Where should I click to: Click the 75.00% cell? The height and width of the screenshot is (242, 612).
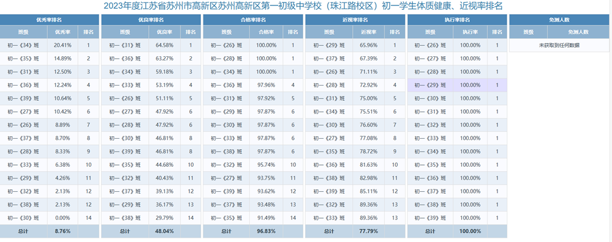click(368, 98)
